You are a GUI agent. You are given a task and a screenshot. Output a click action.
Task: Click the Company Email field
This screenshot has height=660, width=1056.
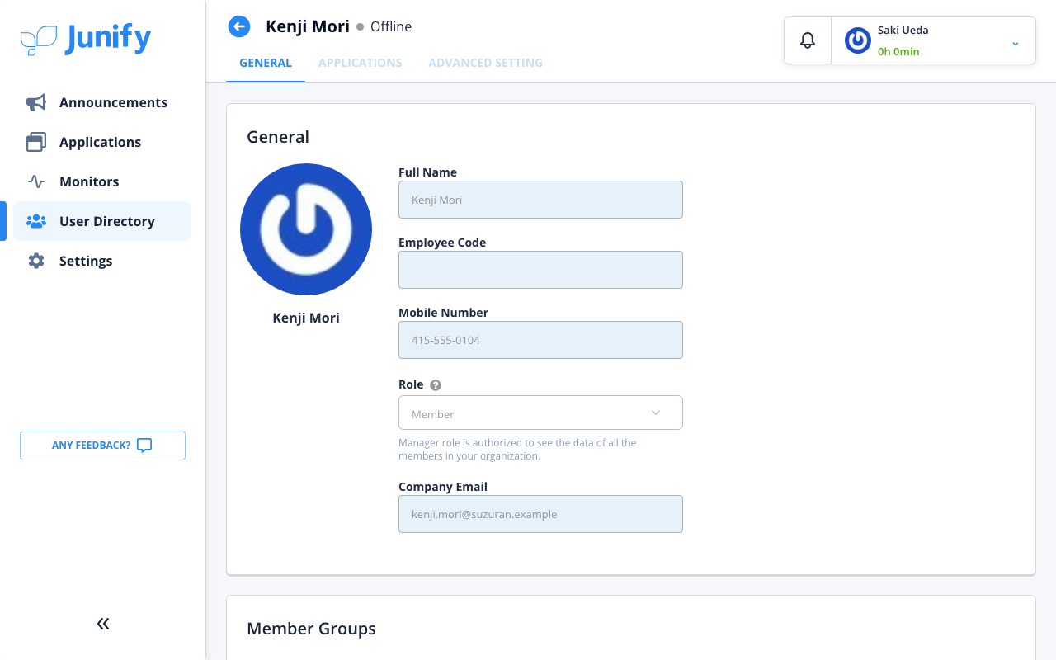(x=540, y=514)
